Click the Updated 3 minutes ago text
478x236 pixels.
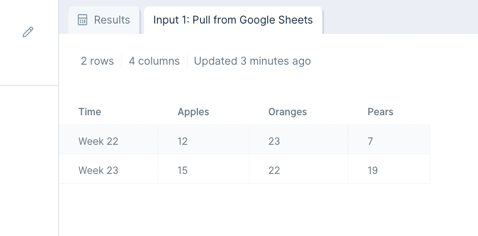252,61
